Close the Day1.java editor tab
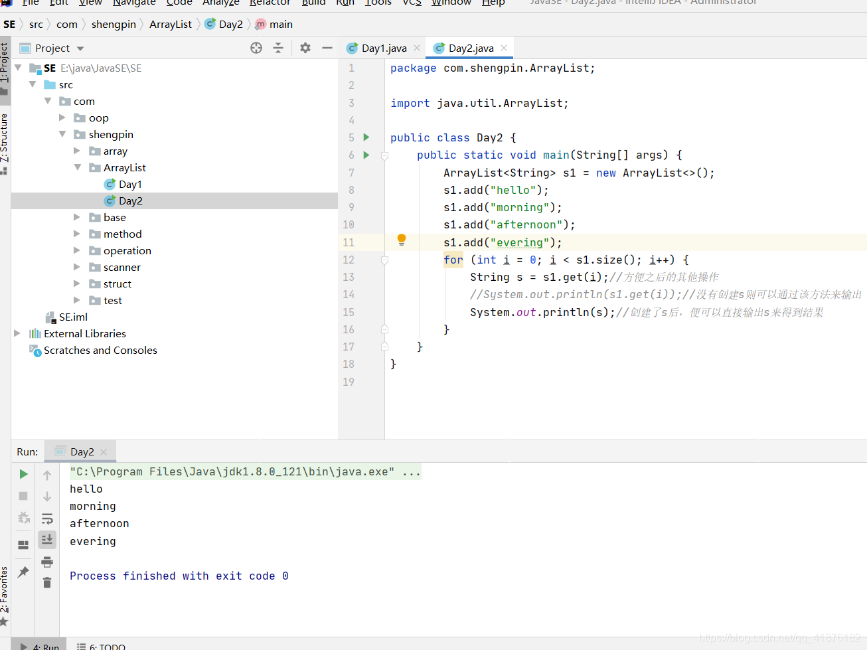Viewport: 867px width, 650px height. coord(417,48)
